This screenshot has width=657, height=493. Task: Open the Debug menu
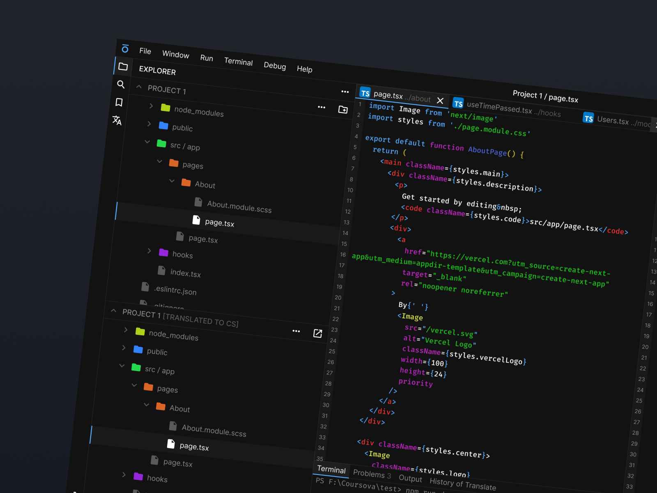coord(275,66)
